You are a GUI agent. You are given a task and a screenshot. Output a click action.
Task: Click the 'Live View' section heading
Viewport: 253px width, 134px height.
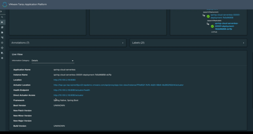coord(17,55)
